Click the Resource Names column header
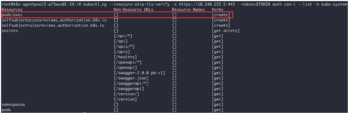This screenshot has width=348, height=113. [188, 10]
